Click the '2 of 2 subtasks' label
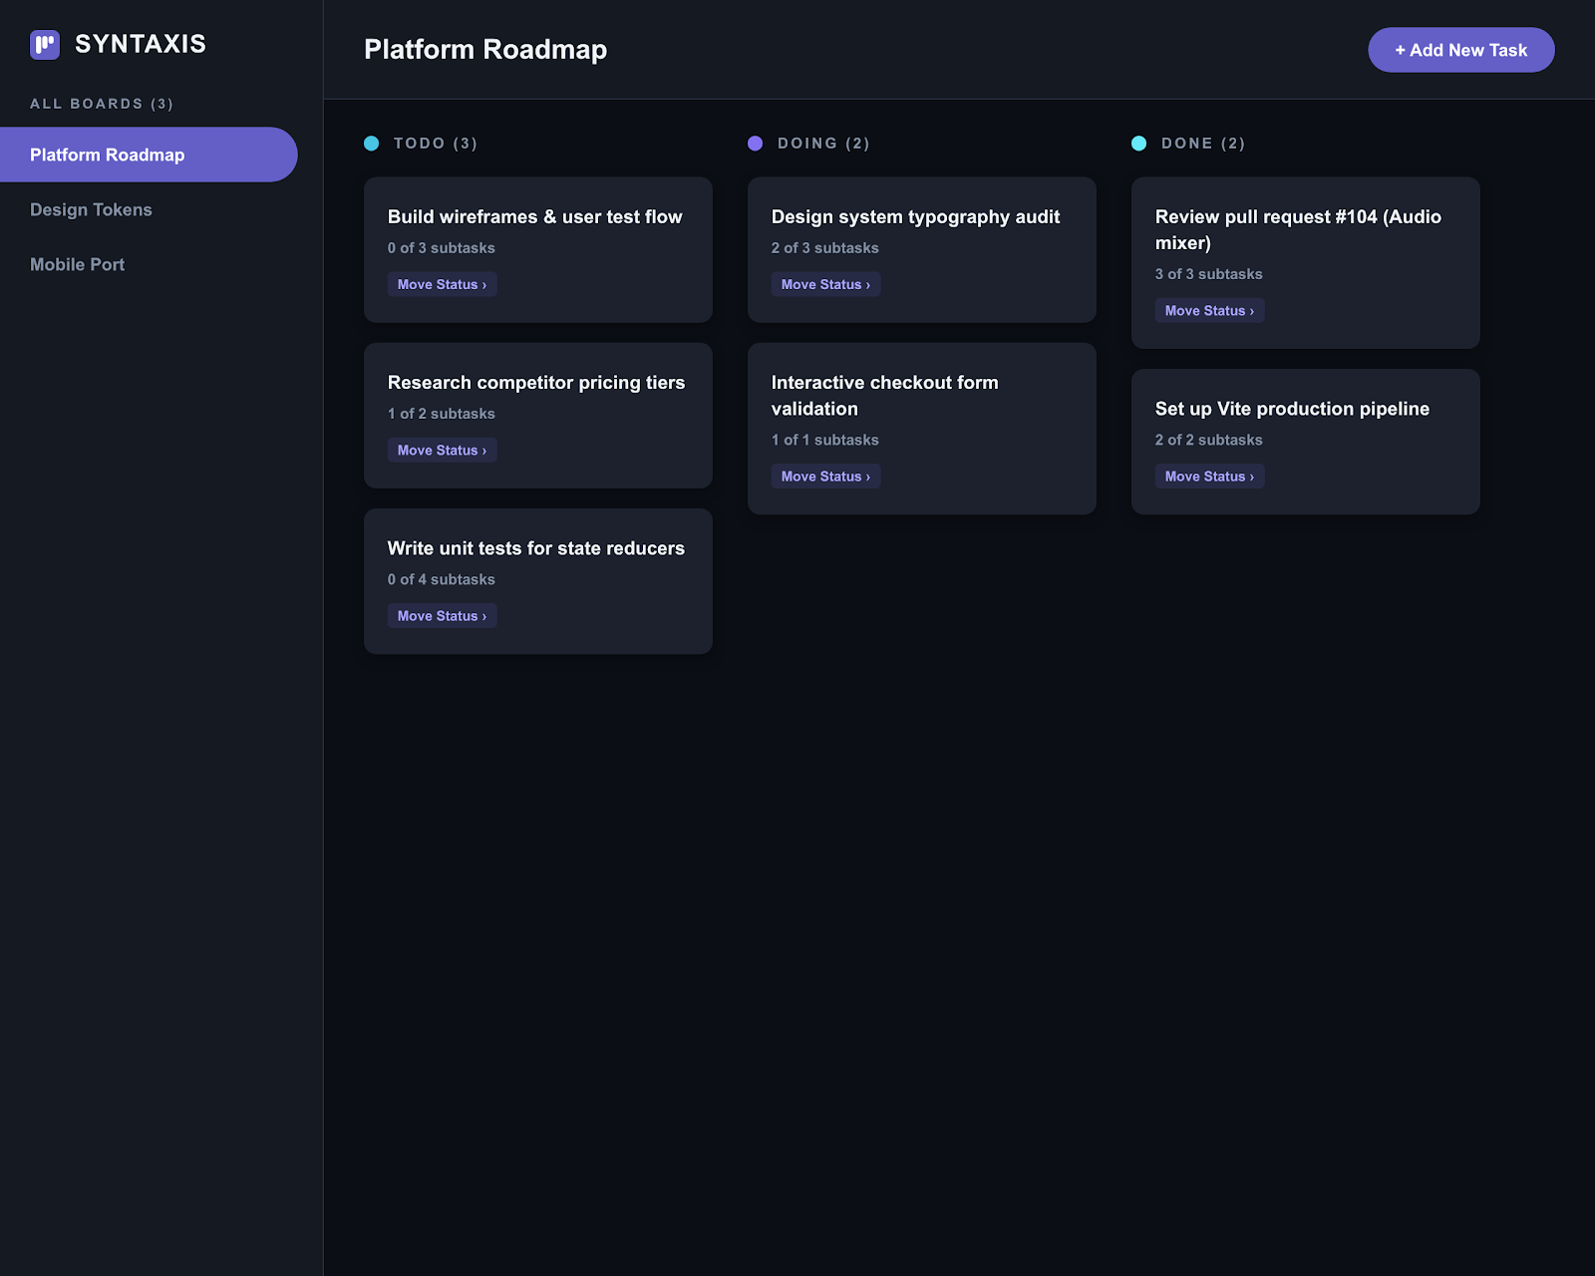Viewport: 1595px width, 1276px height. tap(1209, 440)
